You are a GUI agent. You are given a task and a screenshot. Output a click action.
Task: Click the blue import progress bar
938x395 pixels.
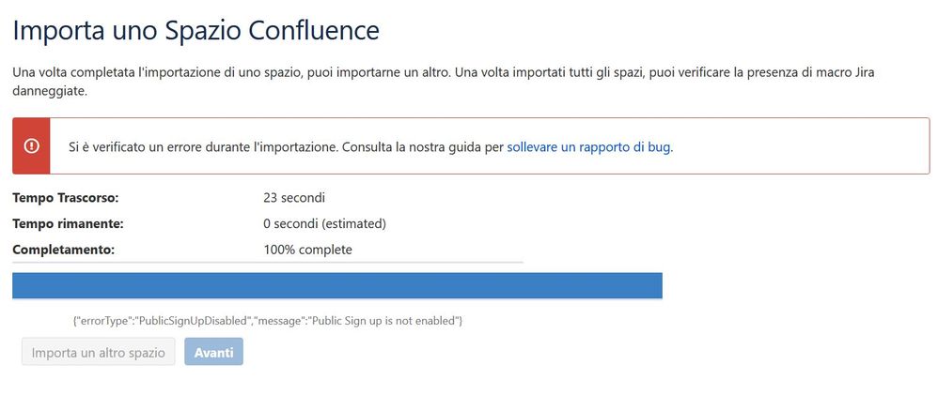click(337, 285)
